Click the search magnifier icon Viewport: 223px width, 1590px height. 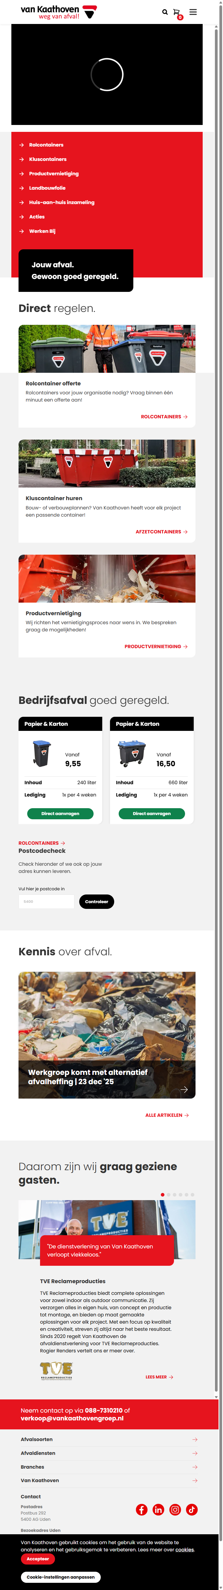point(164,12)
